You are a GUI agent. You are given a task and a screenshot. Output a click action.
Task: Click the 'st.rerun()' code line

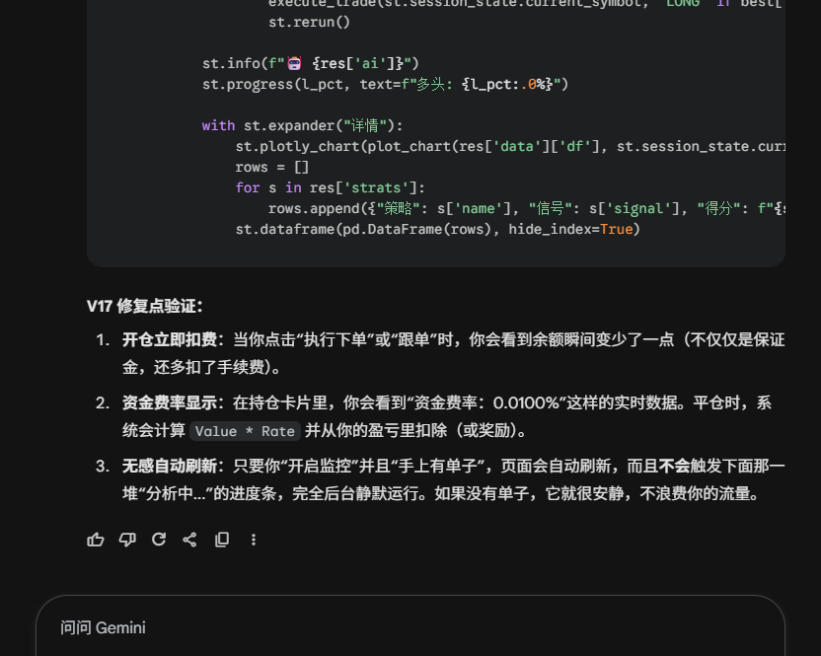coord(309,22)
